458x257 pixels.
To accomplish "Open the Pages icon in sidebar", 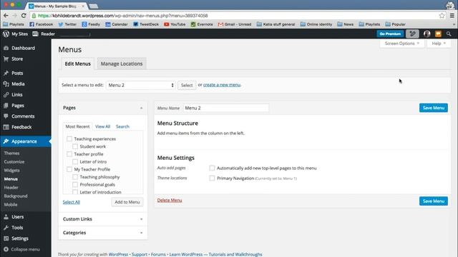I will pos(6,106).
